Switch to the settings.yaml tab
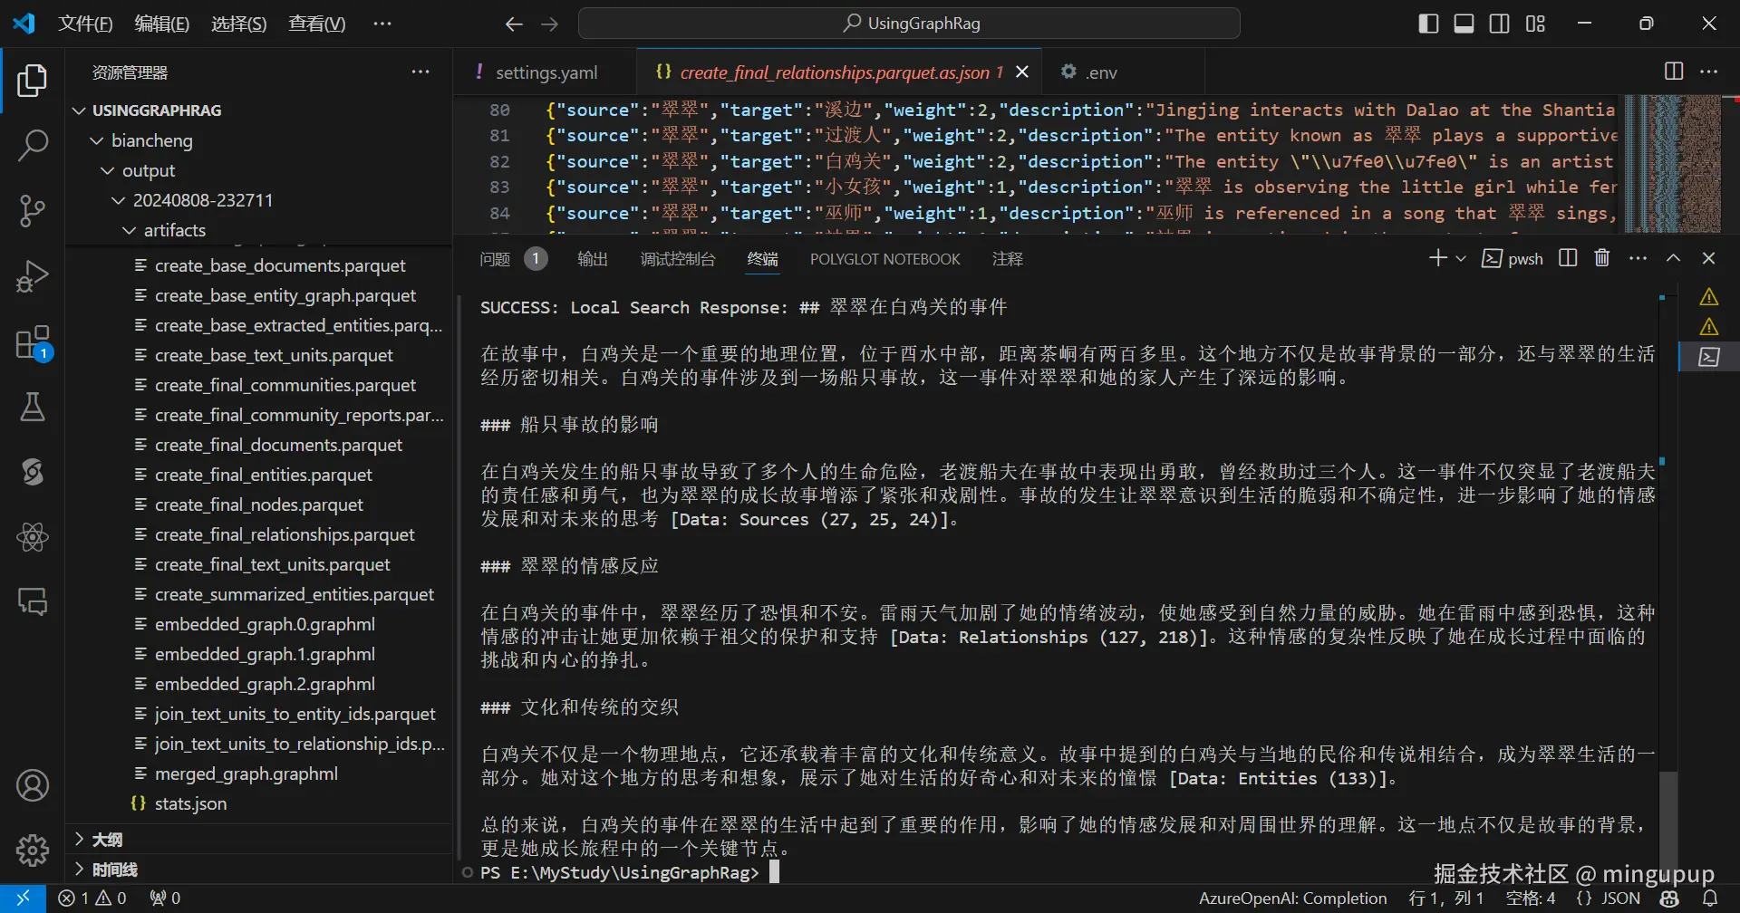This screenshot has height=913, width=1740. pos(546,72)
